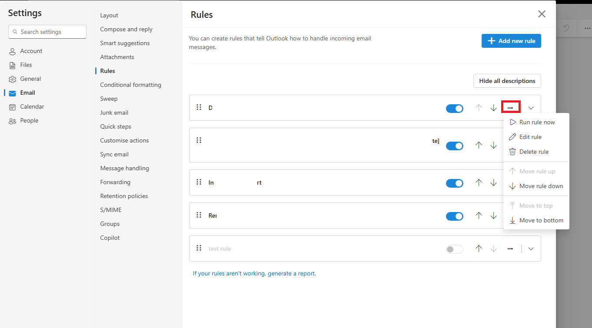Click Hide all descriptions button
The height and width of the screenshot is (328, 592).
tap(507, 81)
